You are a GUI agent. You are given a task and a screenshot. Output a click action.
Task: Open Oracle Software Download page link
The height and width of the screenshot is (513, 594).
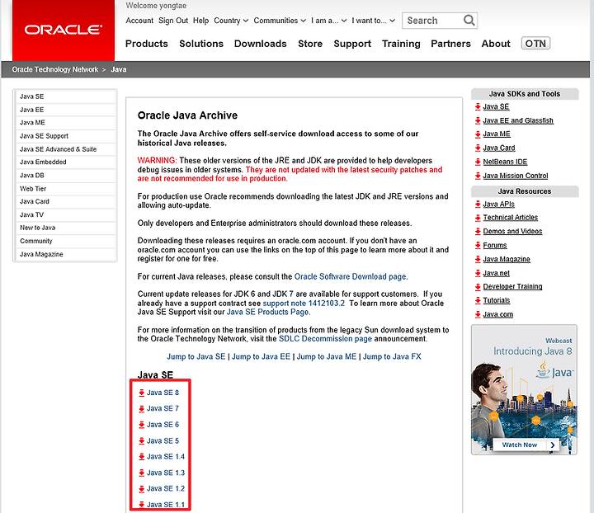[350, 277]
